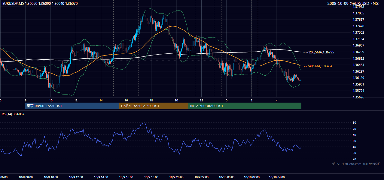Click price axis label 1.36967
This screenshot has width=384, height=180.
coord(358,45)
